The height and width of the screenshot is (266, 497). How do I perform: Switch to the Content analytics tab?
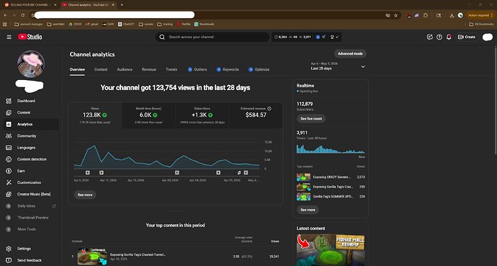coord(101,69)
